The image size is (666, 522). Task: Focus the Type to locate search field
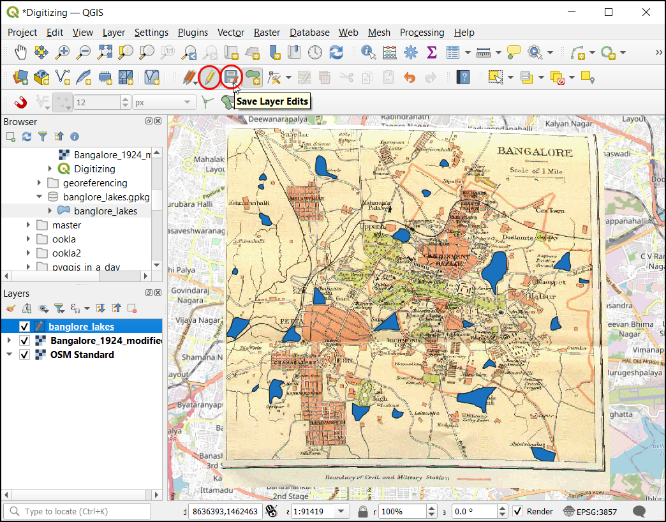(x=77, y=512)
